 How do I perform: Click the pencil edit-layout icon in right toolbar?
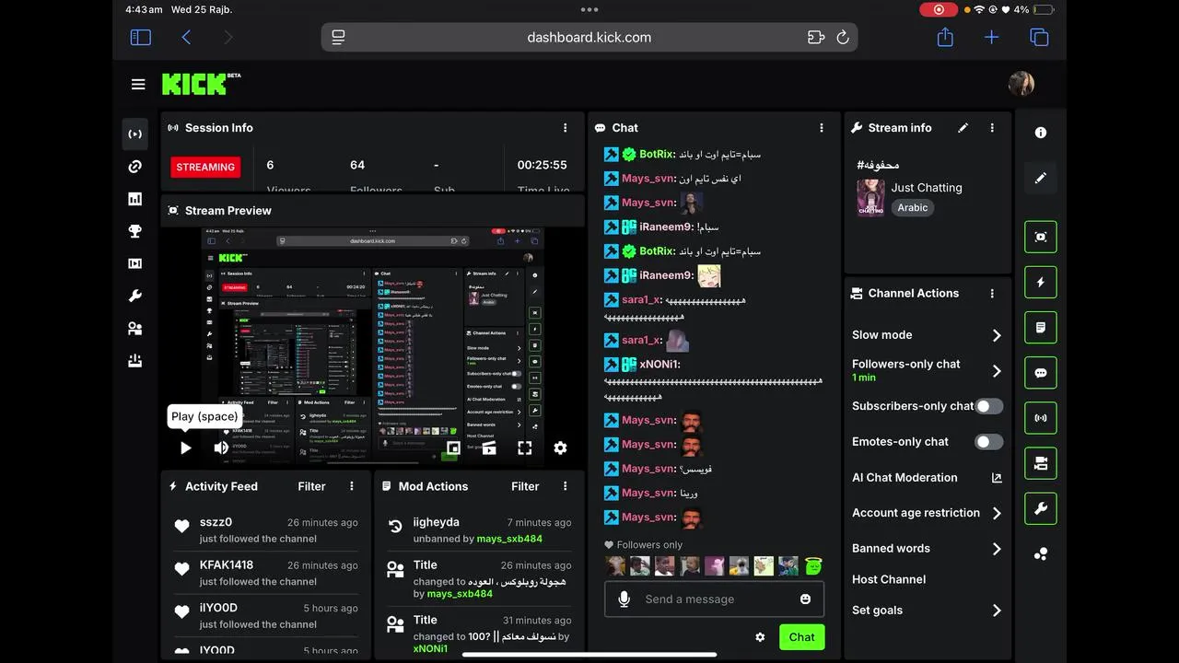[1041, 178]
